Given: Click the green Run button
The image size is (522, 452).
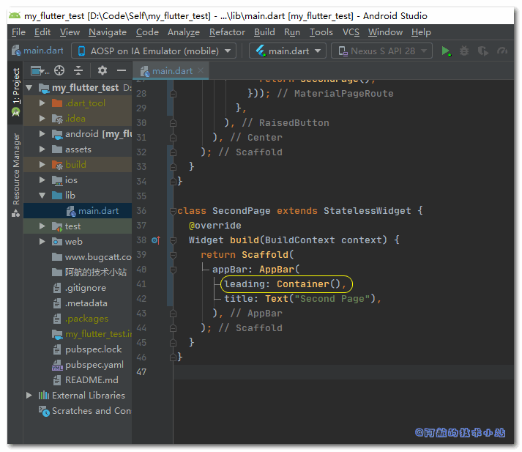Looking at the screenshot, I should 446,51.
